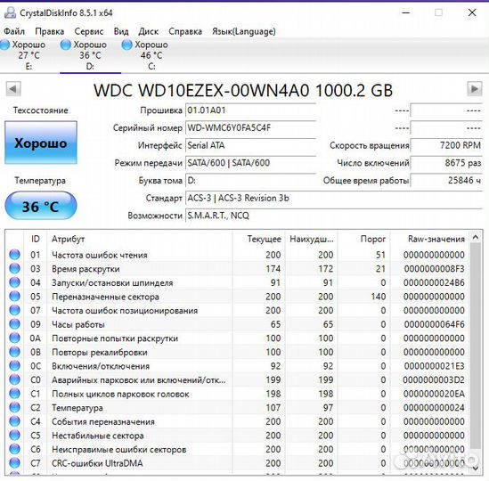Image resolution: width=489 pixels, height=481 pixels.
Task: Select the Неисправимые ошибки секторов row
Action: click(x=238, y=449)
